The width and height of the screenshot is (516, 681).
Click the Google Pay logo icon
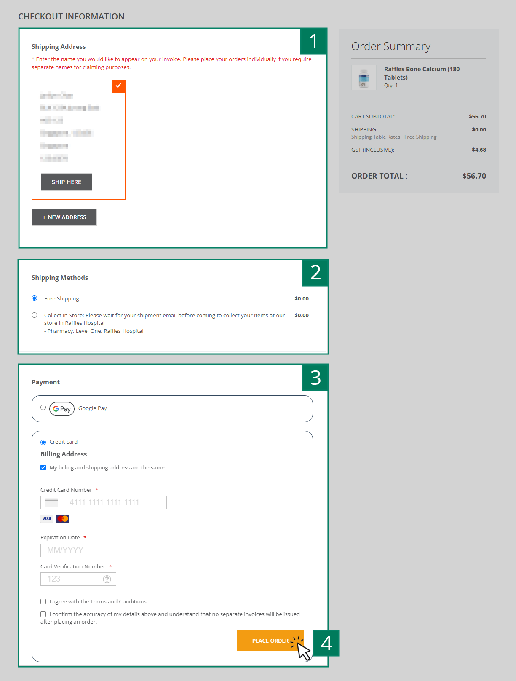[x=62, y=409]
